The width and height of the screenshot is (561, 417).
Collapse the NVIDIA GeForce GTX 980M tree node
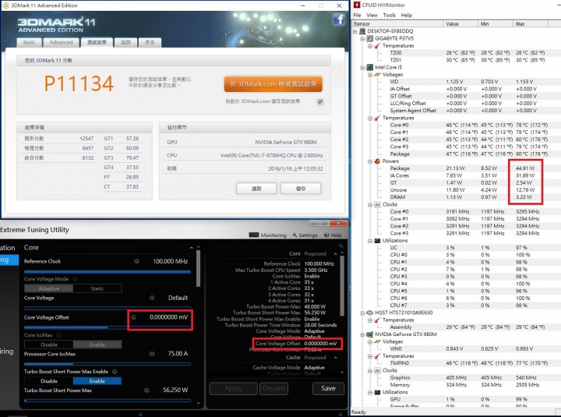coord(362,334)
